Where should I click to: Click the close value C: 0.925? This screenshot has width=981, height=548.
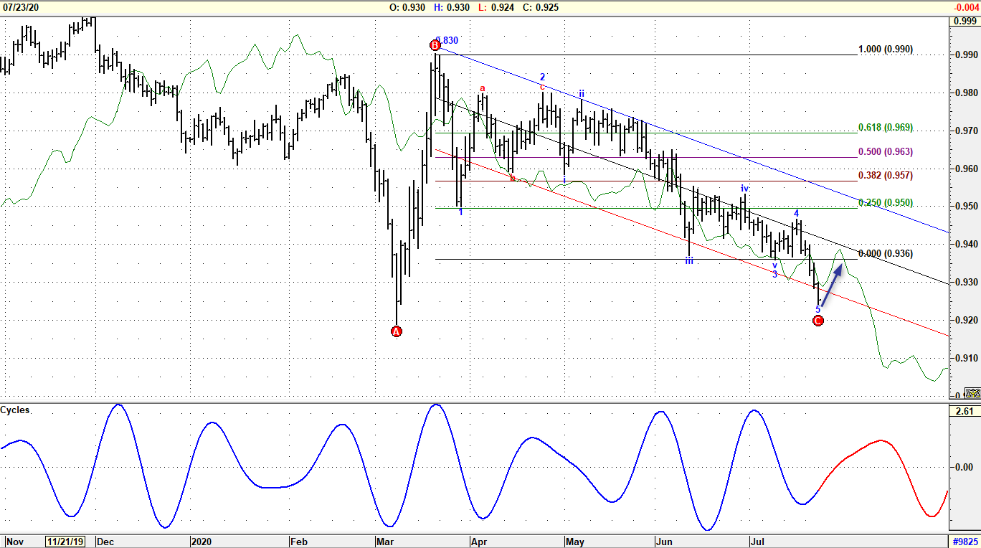click(541, 7)
